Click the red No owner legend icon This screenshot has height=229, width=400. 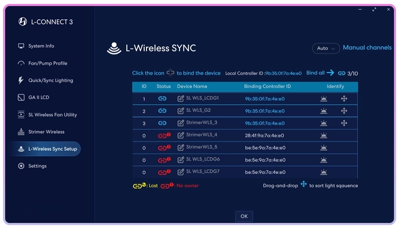click(x=167, y=186)
